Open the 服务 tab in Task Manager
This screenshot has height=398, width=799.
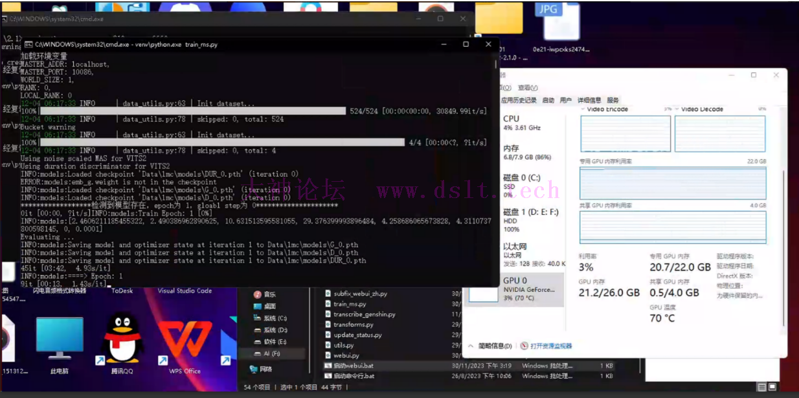tap(613, 100)
